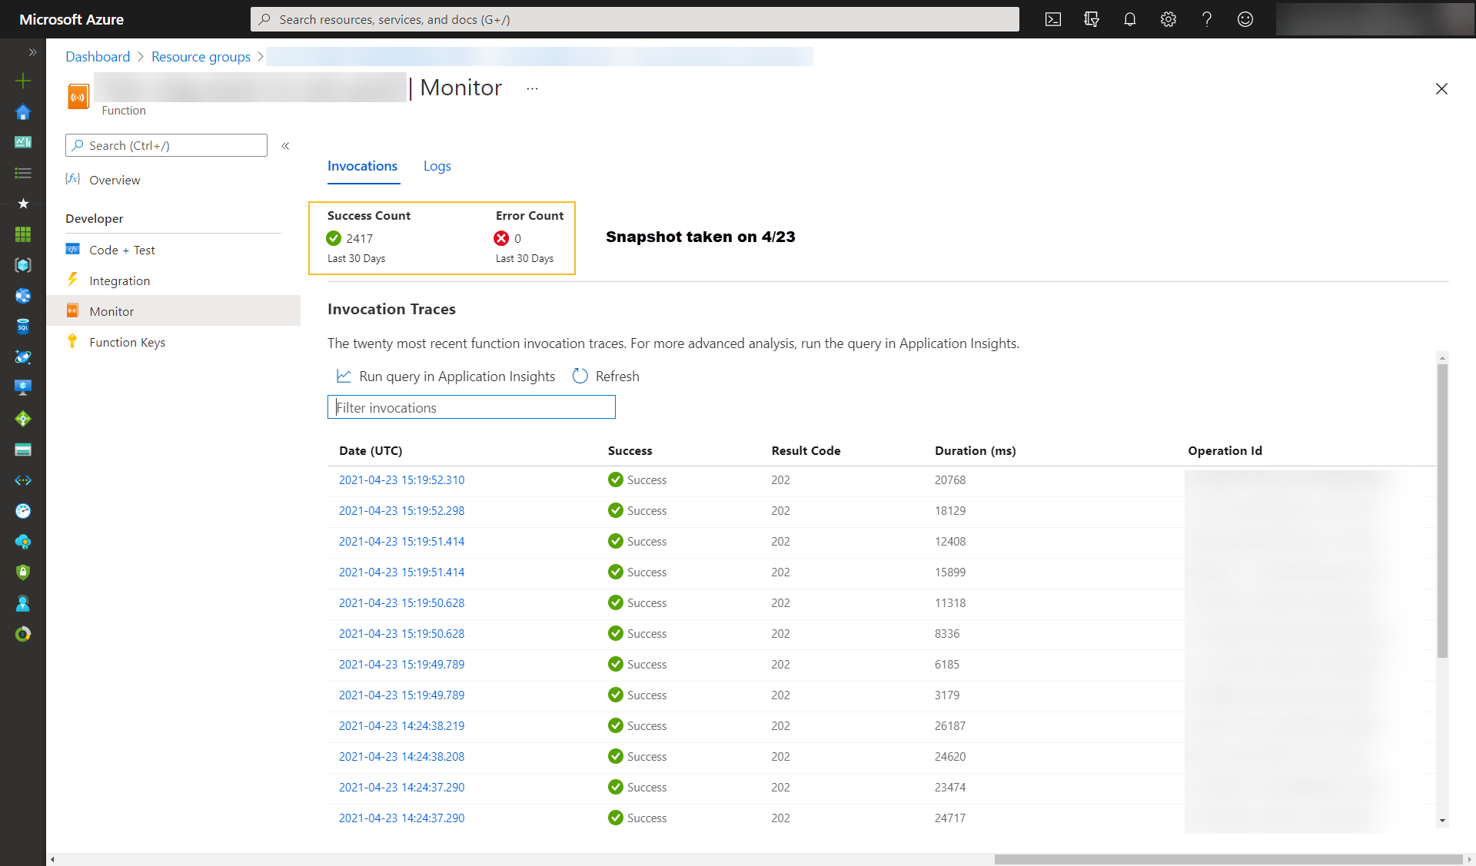Screen dimensions: 1476x866
Task: Switch to the Logs tab
Action: point(437,166)
